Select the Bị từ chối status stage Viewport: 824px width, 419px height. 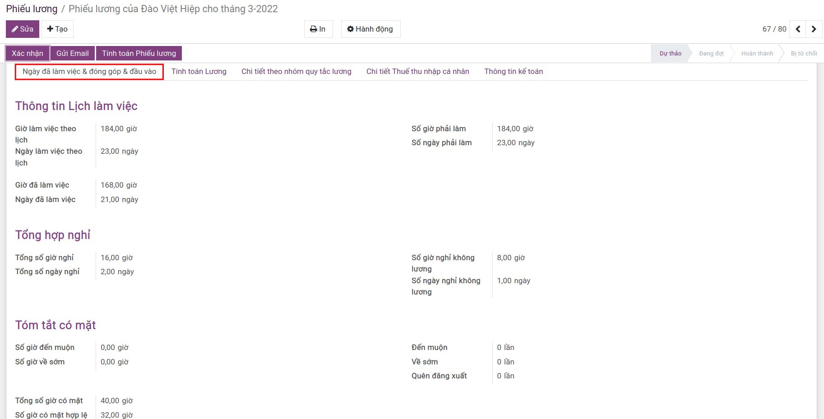(803, 53)
